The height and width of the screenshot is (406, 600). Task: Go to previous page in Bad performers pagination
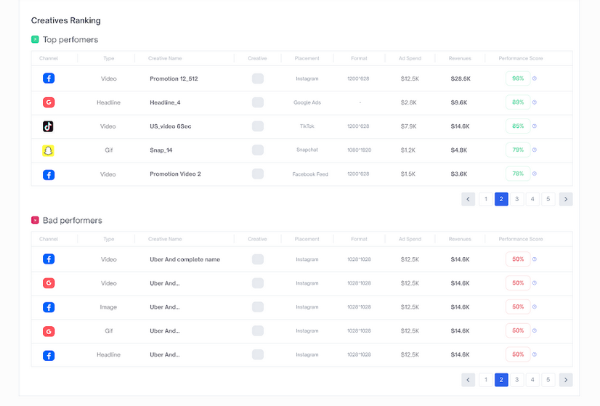tap(469, 379)
